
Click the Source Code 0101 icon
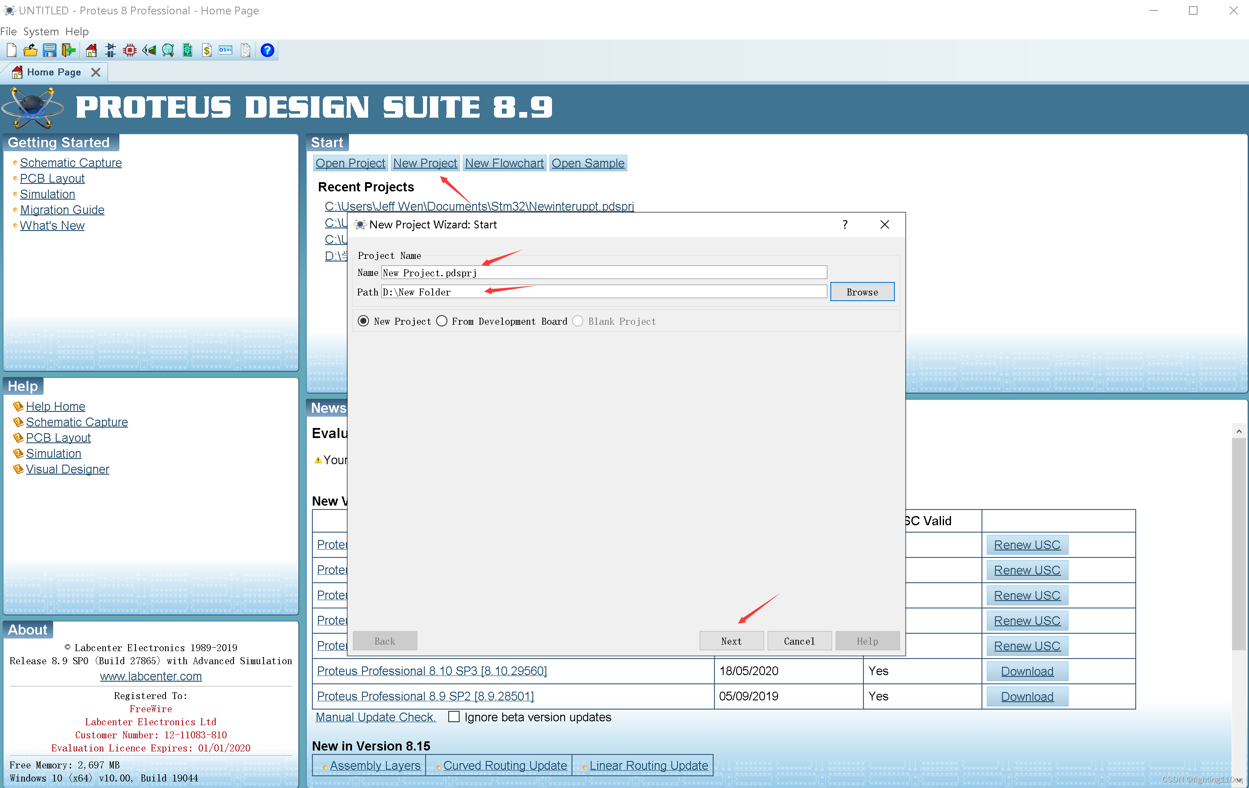tap(226, 50)
